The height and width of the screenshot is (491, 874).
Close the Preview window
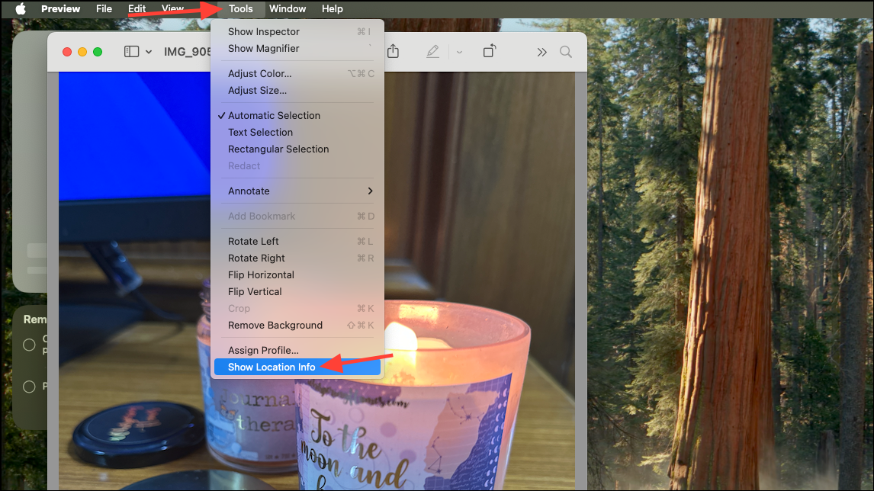(67, 52)
